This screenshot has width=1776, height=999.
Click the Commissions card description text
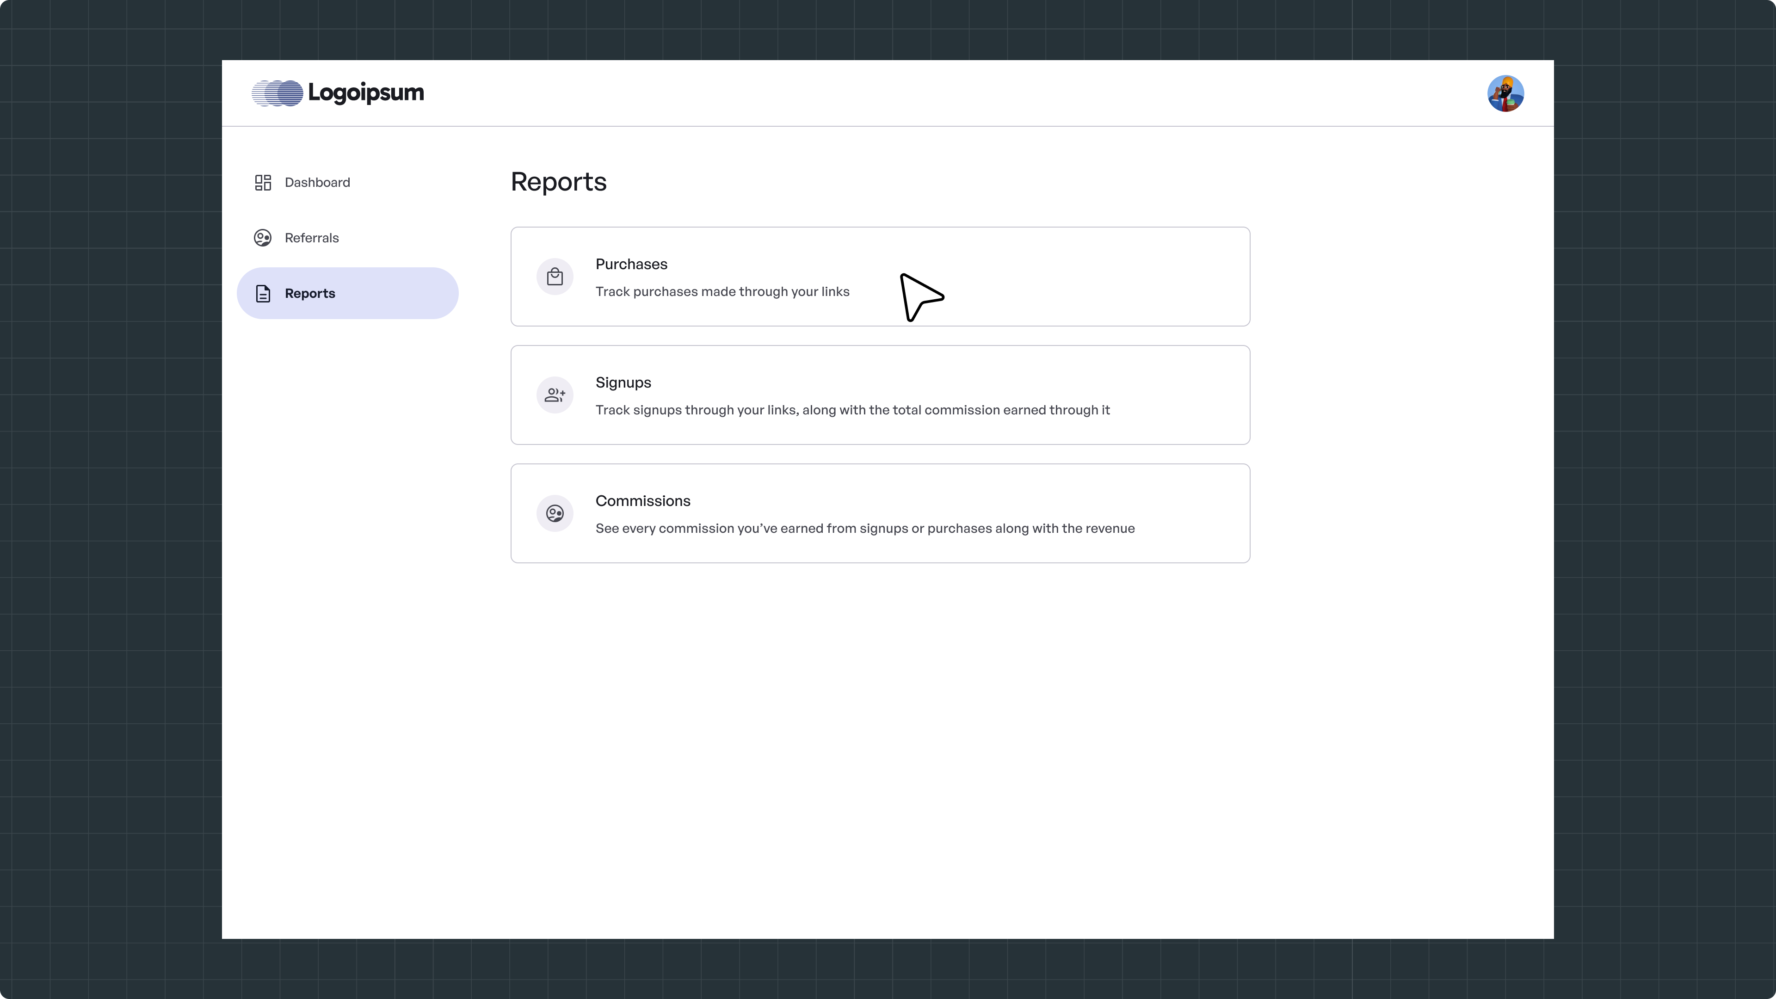pyautogui.click(x=864, y=529)
